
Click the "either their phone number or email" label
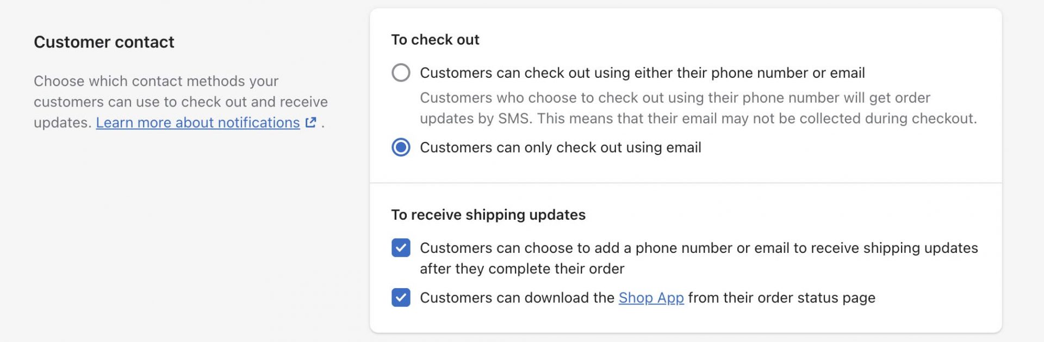(x=642, y=72)
